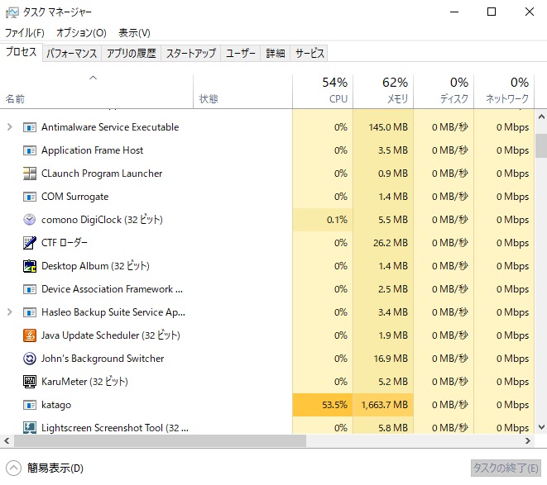This screenshot has width=547, height=485.
Task: Sort by the CPU column header
Action: [323, 91]
